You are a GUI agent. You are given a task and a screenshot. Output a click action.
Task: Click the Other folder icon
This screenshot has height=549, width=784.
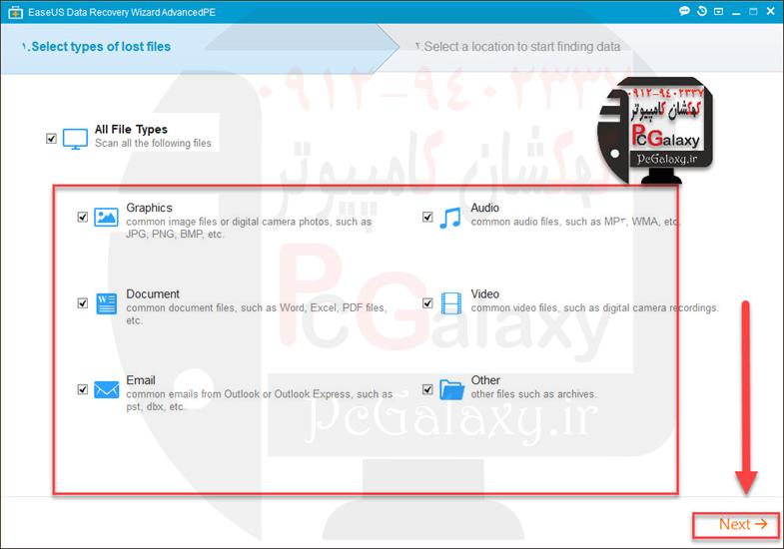[451, 389]
